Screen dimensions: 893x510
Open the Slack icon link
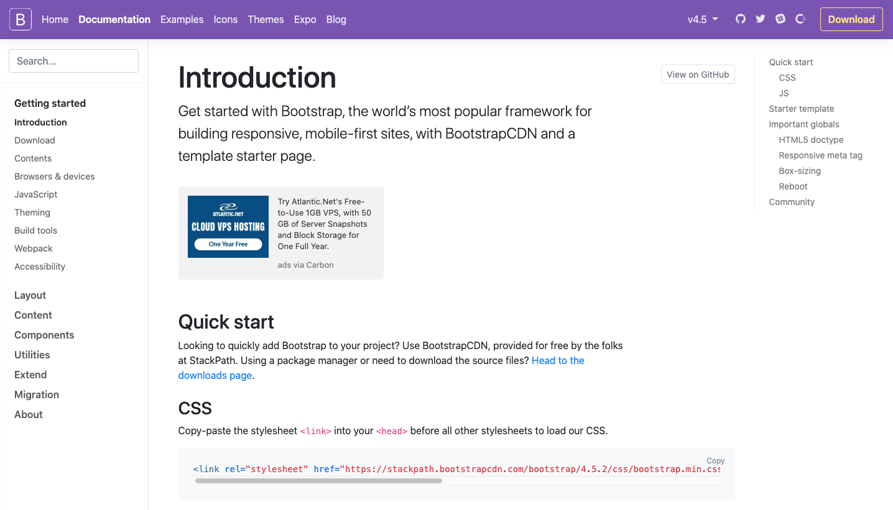[780, 19]
